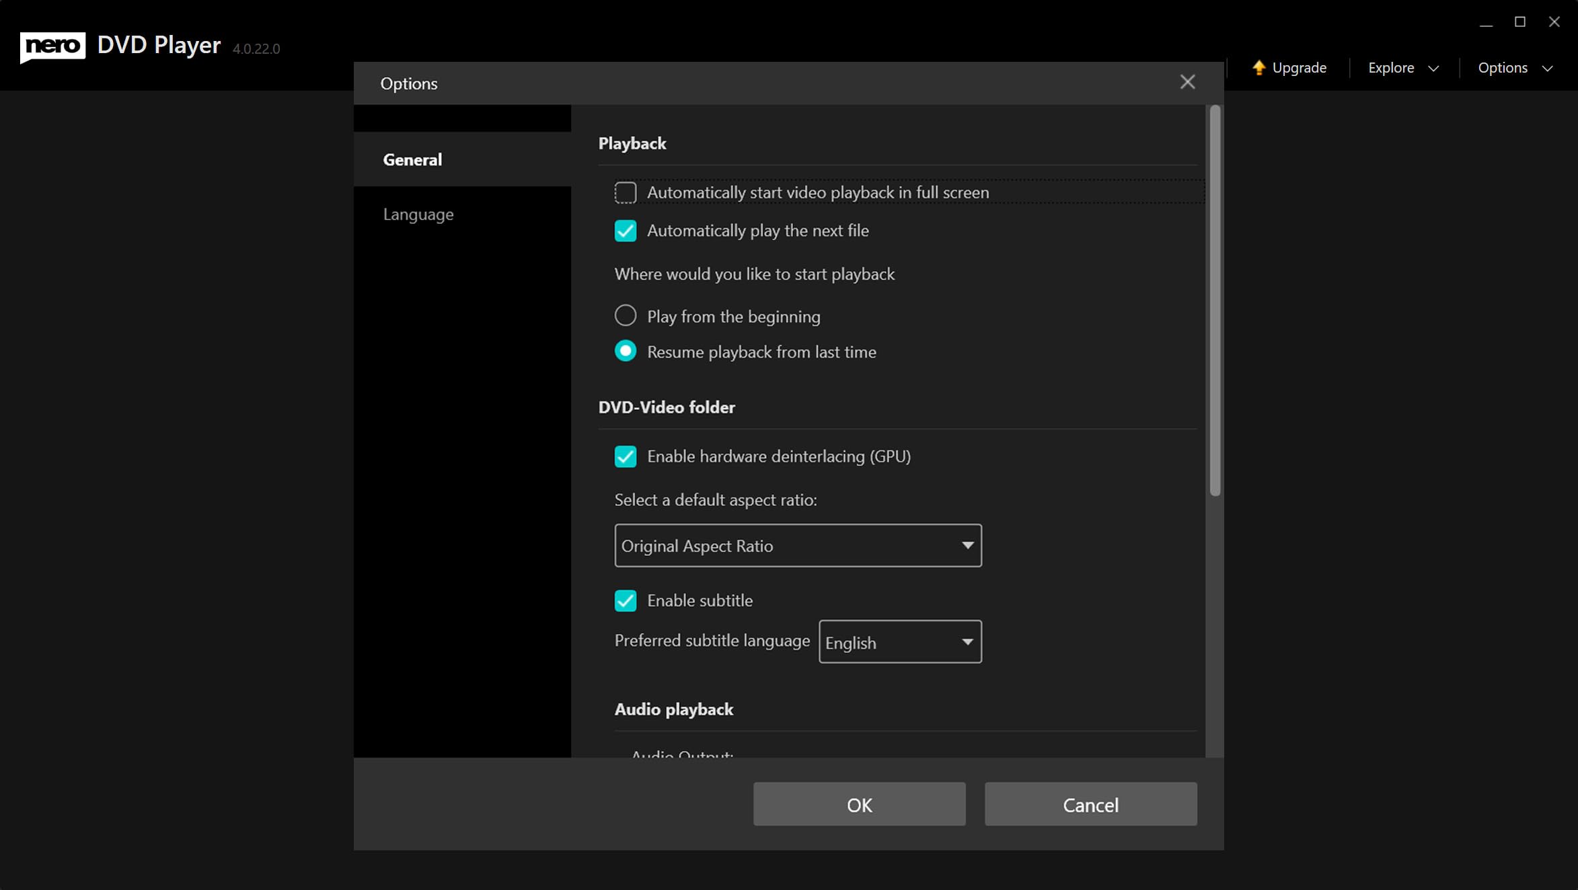Minimize the DVD Player window
This screenshot has height=890, width=1578.
point(1486,24)
